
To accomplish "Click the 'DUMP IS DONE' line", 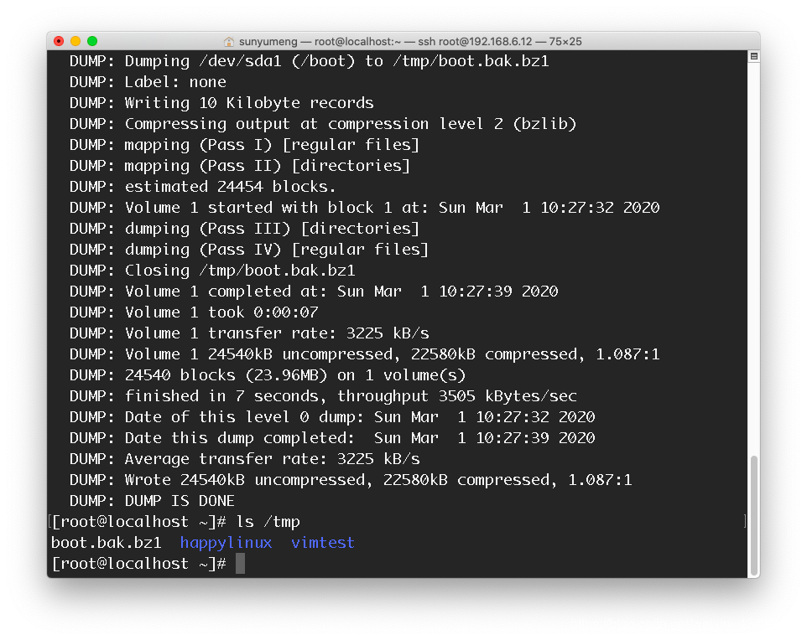I will [152, 501].
